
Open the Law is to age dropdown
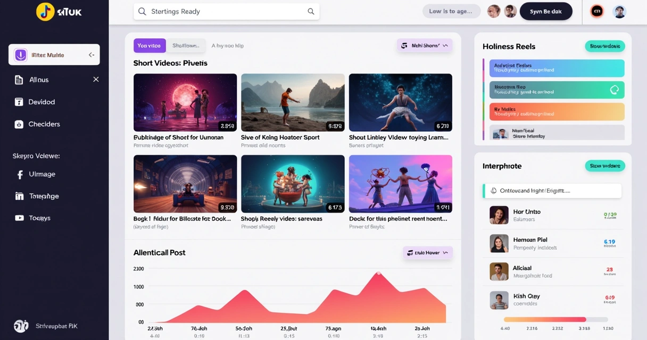coord(451,11)
